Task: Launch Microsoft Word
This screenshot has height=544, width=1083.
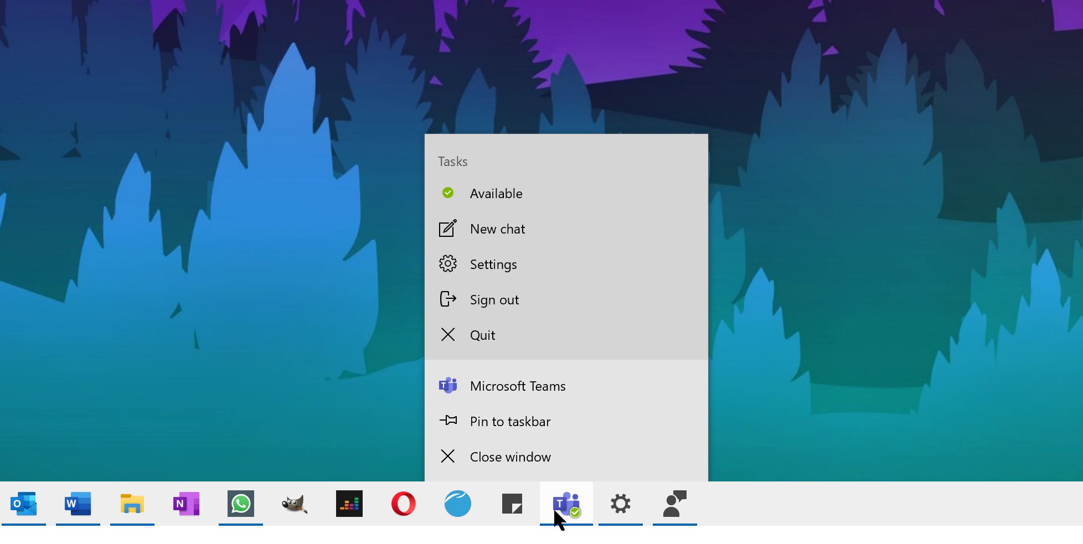Action: click(78, 504)
